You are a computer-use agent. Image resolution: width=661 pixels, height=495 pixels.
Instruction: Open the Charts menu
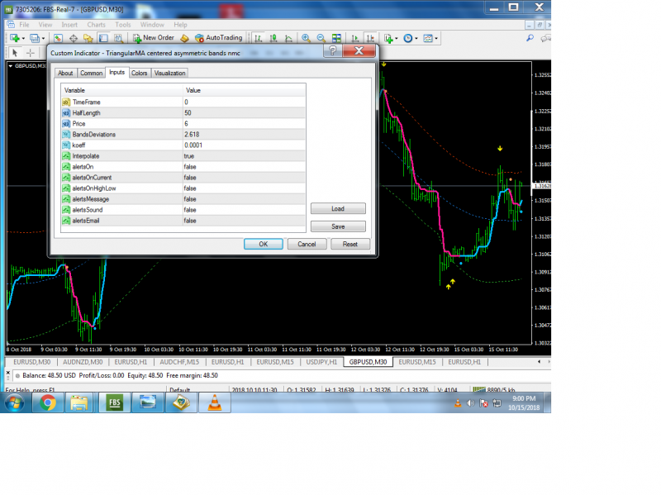click(x=96, y=25)
